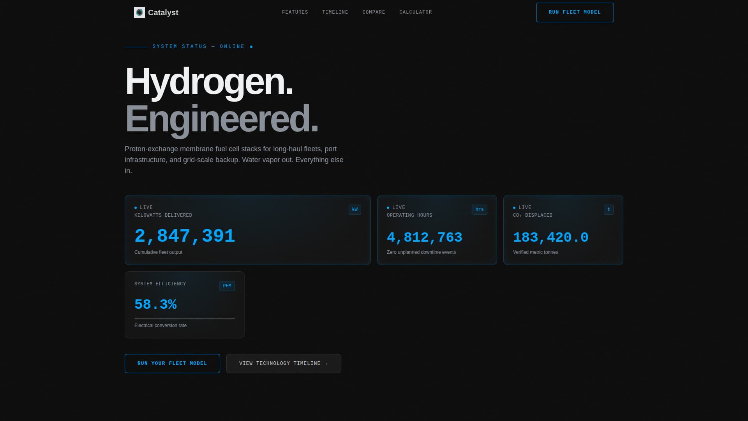Click the RUN FLEET MODEL header button
The width and height of the screenshot is (748, 421).
click(x=575, y=12)
